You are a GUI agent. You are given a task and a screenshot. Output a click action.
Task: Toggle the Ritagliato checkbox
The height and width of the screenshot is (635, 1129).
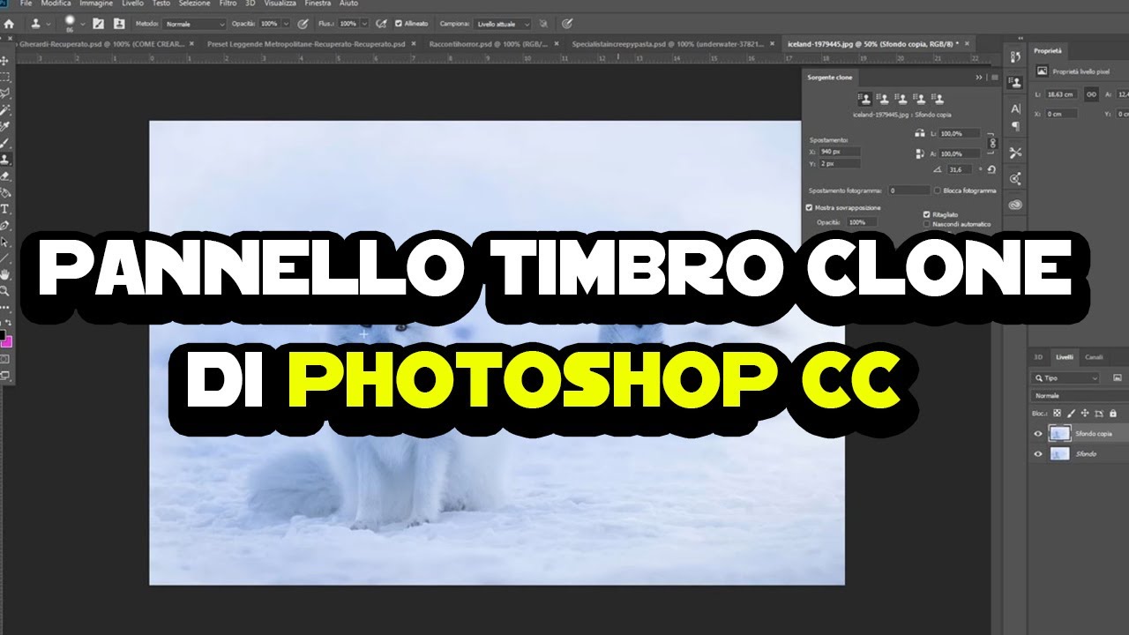pyautogui.click(x=926, y=214)
